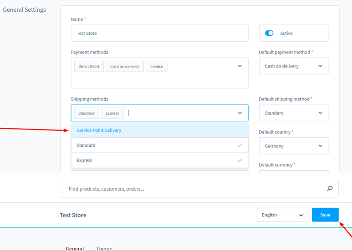The image size is (352, 250).
Task: Click the Test Store page title
Action: (73, 215)
